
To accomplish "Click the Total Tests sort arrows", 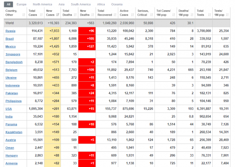I will (210, 14).
